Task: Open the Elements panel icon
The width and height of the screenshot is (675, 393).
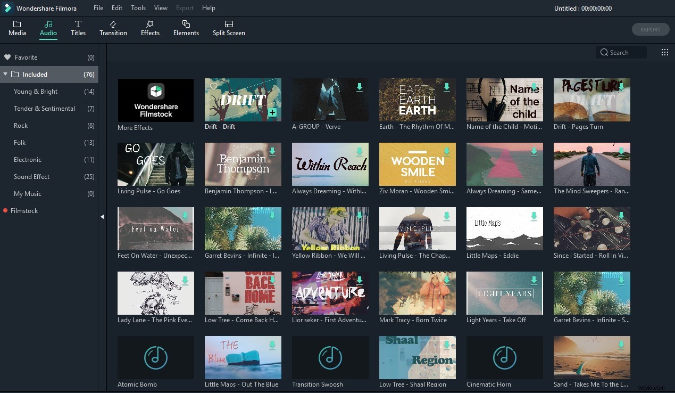Action: coord(186,28)
